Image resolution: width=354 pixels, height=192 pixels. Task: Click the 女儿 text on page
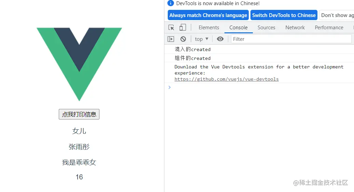[79, 131]
